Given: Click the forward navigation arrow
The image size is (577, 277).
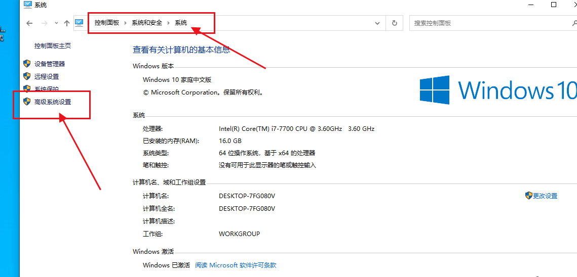Looking at the screenshot, I should pyautogui.click(x=45, y=23).
